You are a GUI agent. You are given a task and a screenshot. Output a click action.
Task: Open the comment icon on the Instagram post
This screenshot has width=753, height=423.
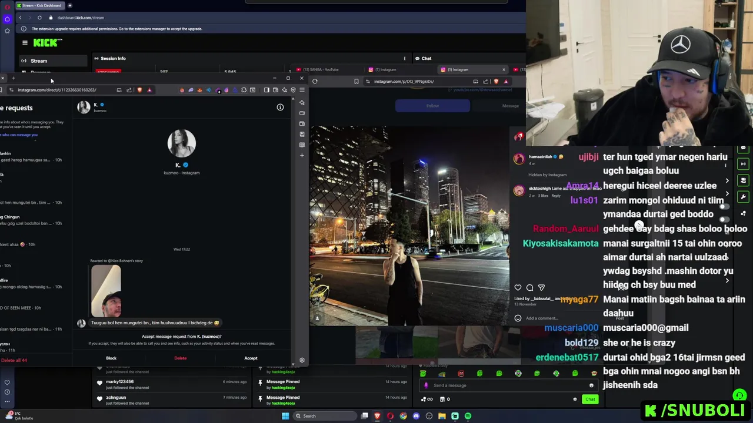point(529,287)
